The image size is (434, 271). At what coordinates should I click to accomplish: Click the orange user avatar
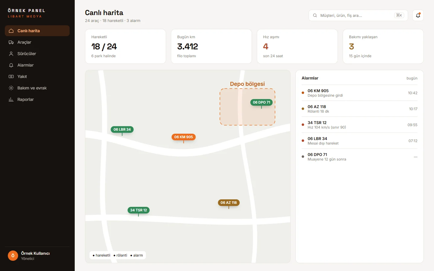coord(13,256)
